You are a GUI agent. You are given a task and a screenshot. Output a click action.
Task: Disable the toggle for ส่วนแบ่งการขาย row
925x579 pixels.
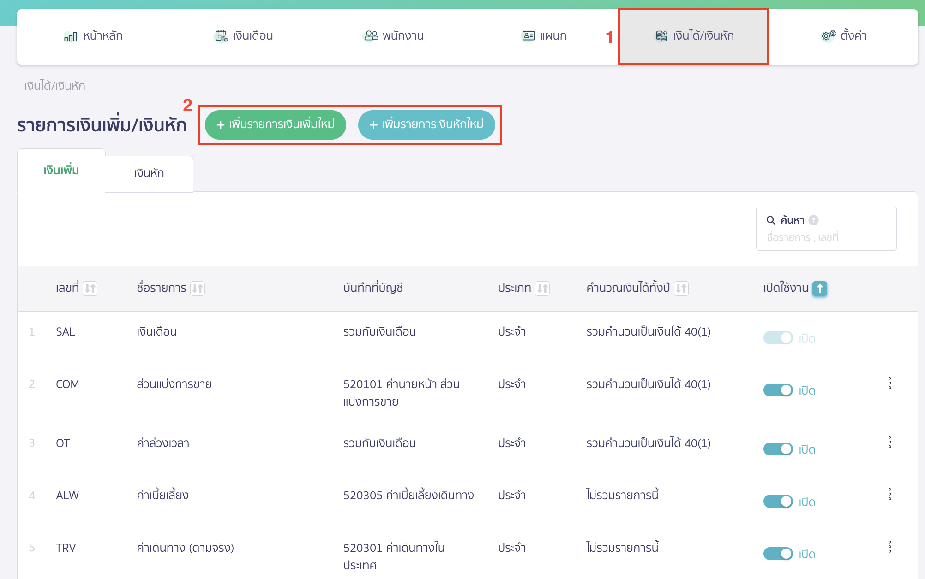[x=778, y=390]
